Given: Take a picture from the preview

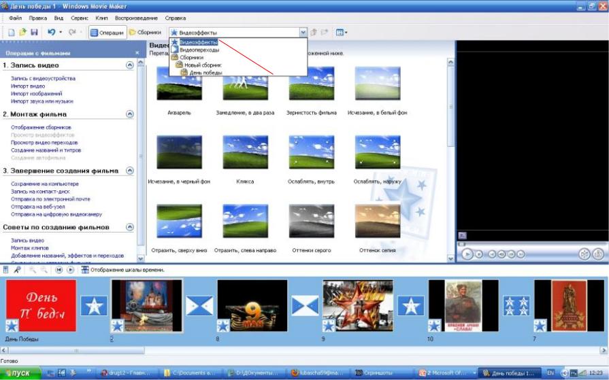Looking at the screenshot, I should pyautogui.click(x=598, y=254).
